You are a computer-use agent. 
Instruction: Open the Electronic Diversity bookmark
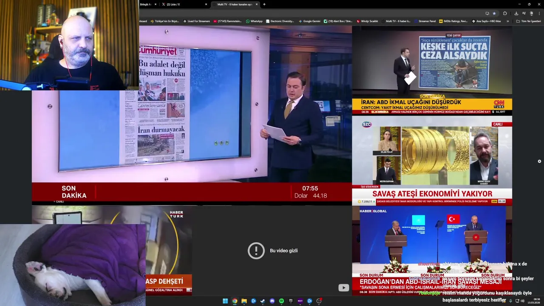point(280,21)
